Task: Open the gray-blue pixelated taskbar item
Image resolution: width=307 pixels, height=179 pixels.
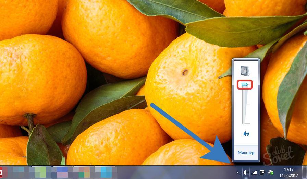Action: [17, 172]
